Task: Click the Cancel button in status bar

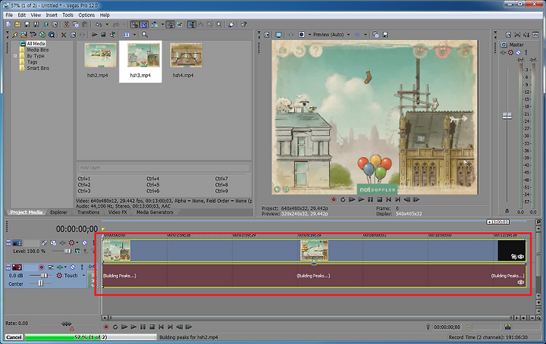Action: click(x=14, y=337)
